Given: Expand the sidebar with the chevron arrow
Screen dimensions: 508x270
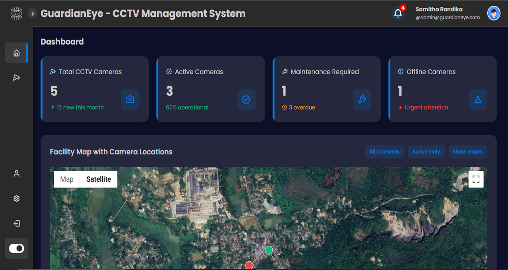Looking at the screenshot, I should (33, 14).
